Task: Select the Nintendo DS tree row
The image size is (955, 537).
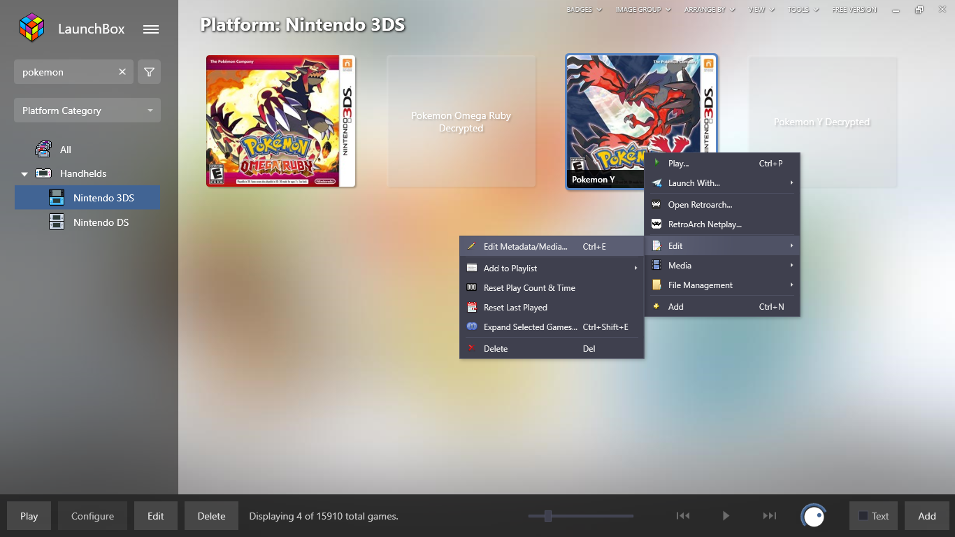Action: click(87, 222)
